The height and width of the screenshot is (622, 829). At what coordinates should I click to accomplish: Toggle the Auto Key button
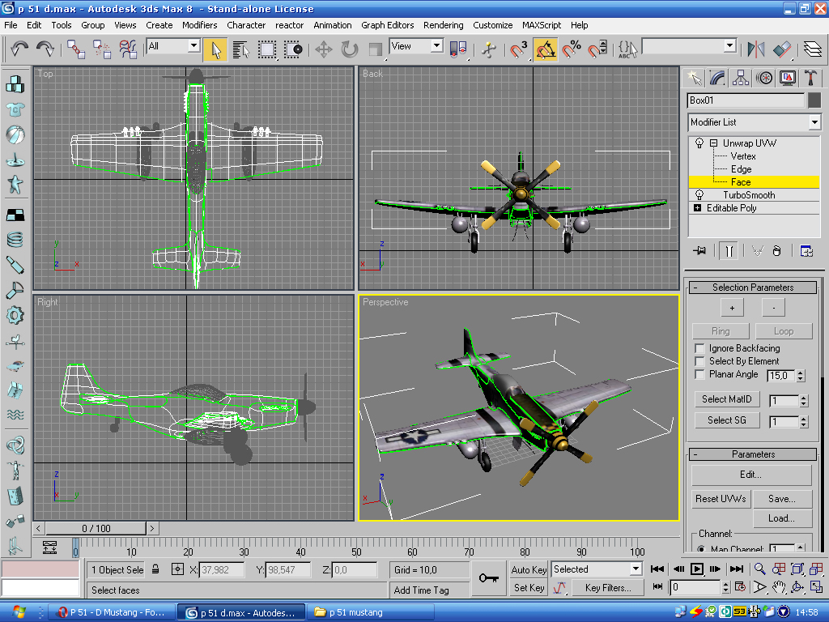coord(529,569)
